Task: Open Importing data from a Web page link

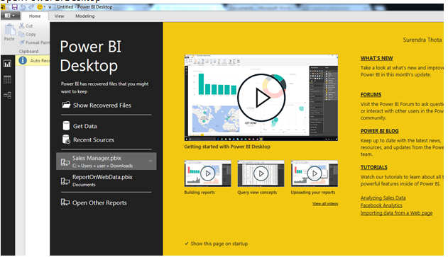Action: pyautogui.click(x=396, y=213)
